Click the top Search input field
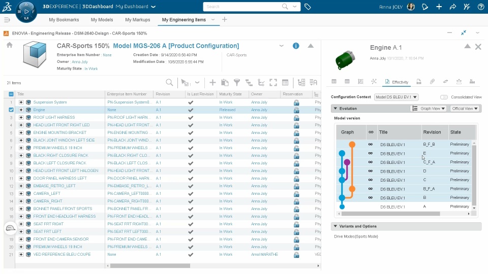This screenshot has width=488, height=274. 243,7
